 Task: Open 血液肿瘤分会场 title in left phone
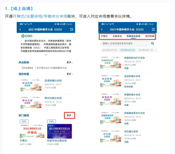[x=53, y=81]
